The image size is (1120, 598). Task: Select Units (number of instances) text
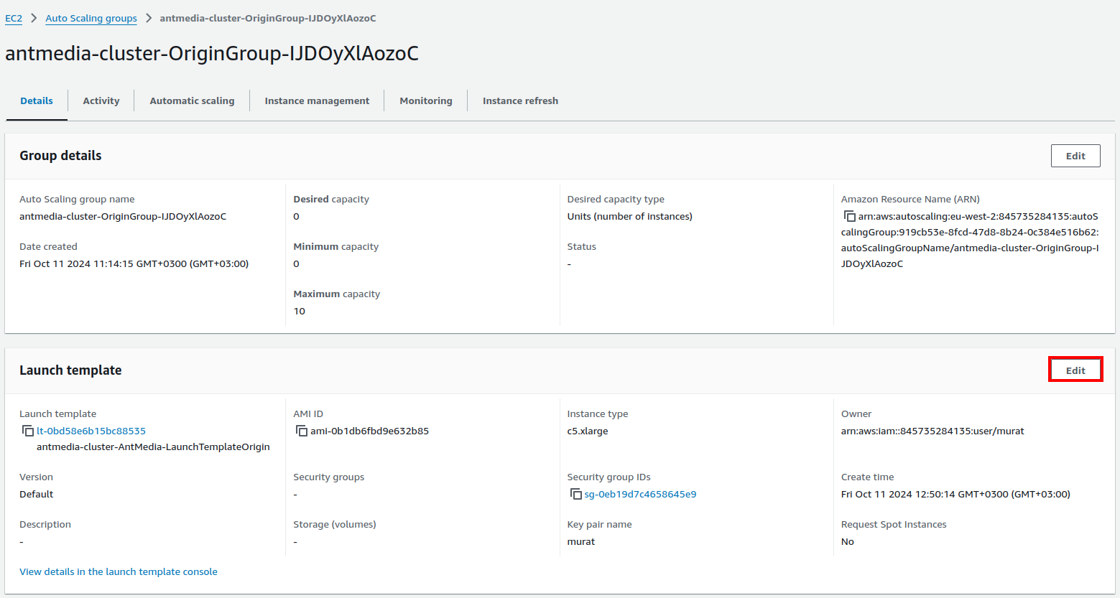630,216
